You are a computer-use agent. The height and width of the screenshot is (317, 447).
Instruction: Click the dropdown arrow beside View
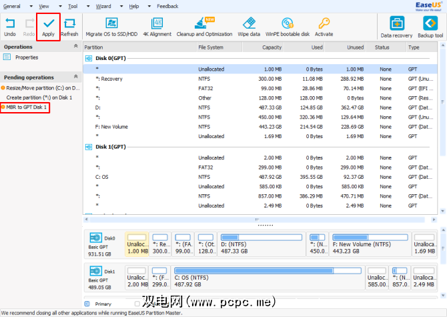pyautogui.click(x=60, y=6)
